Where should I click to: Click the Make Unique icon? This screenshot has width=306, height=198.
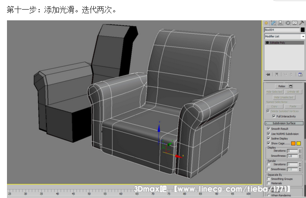pos(286,74)
